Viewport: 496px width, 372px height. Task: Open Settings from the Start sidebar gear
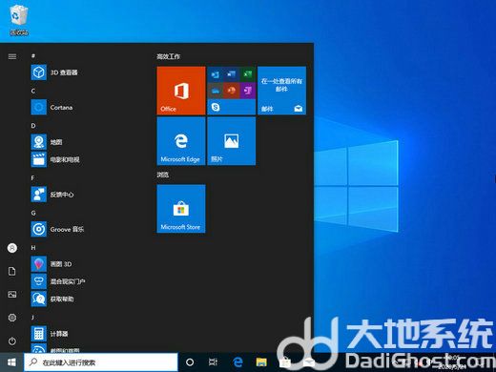pyautogui.click(x=12, y=318)
